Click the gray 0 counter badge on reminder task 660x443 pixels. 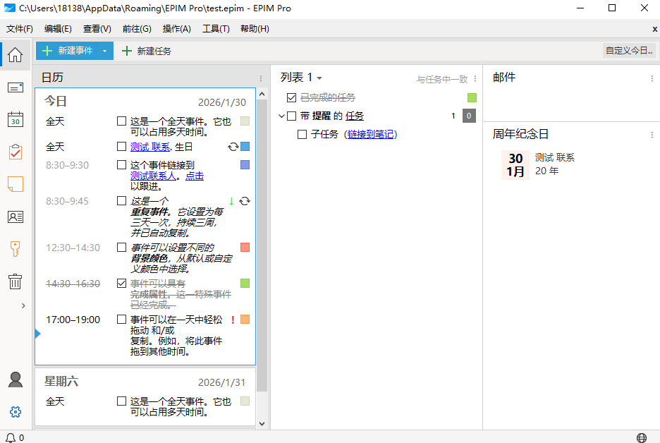469,116
